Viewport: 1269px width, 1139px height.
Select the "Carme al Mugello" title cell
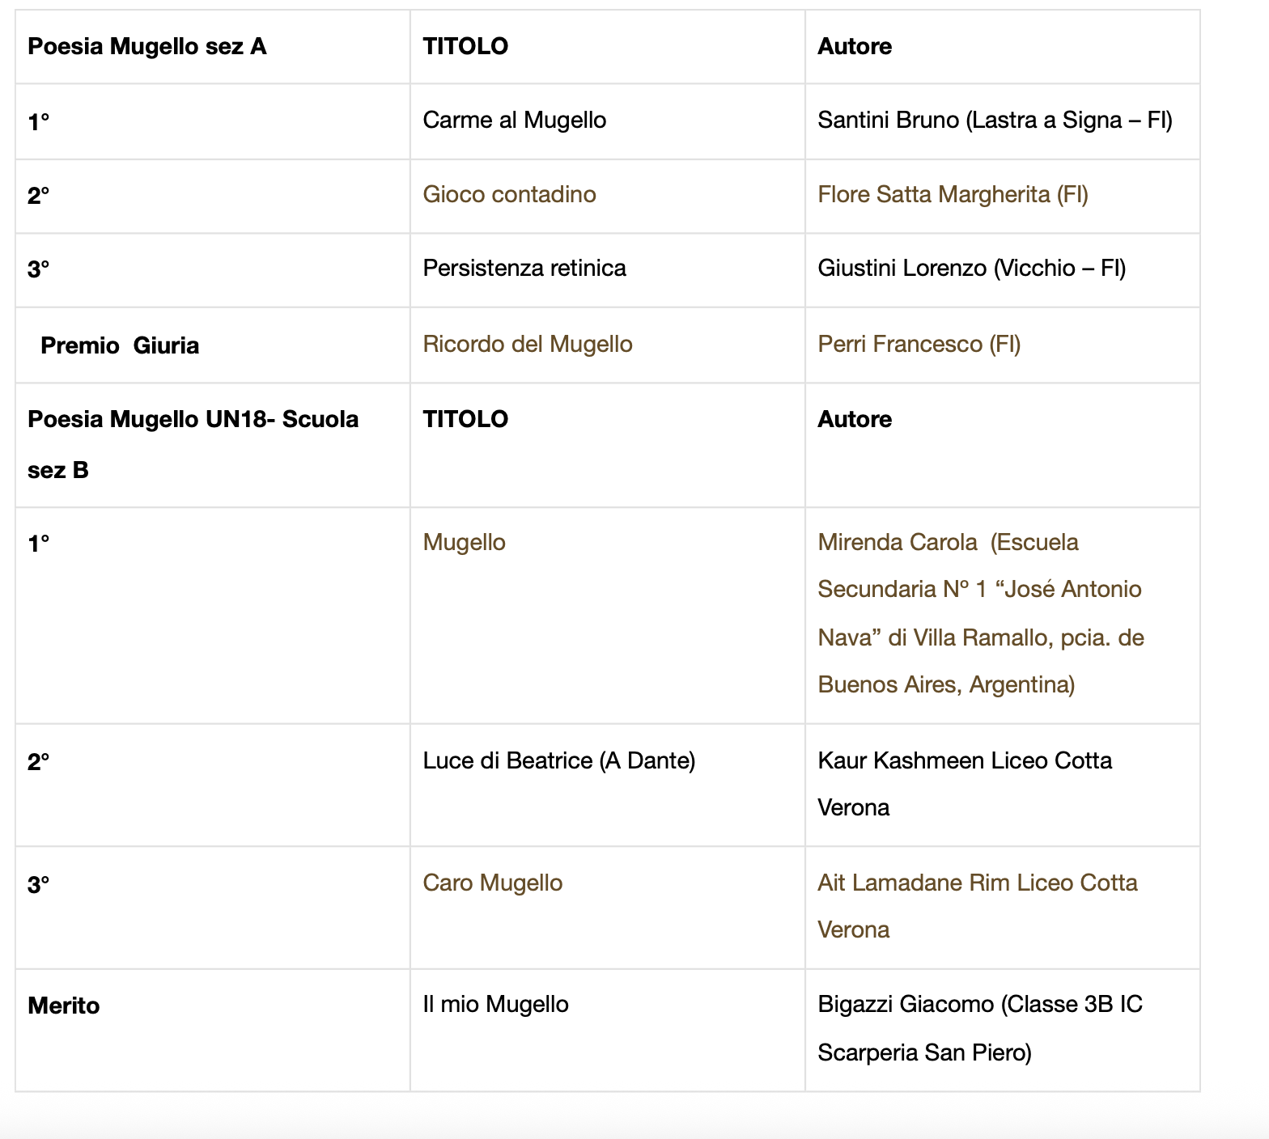tap(514, 120)
